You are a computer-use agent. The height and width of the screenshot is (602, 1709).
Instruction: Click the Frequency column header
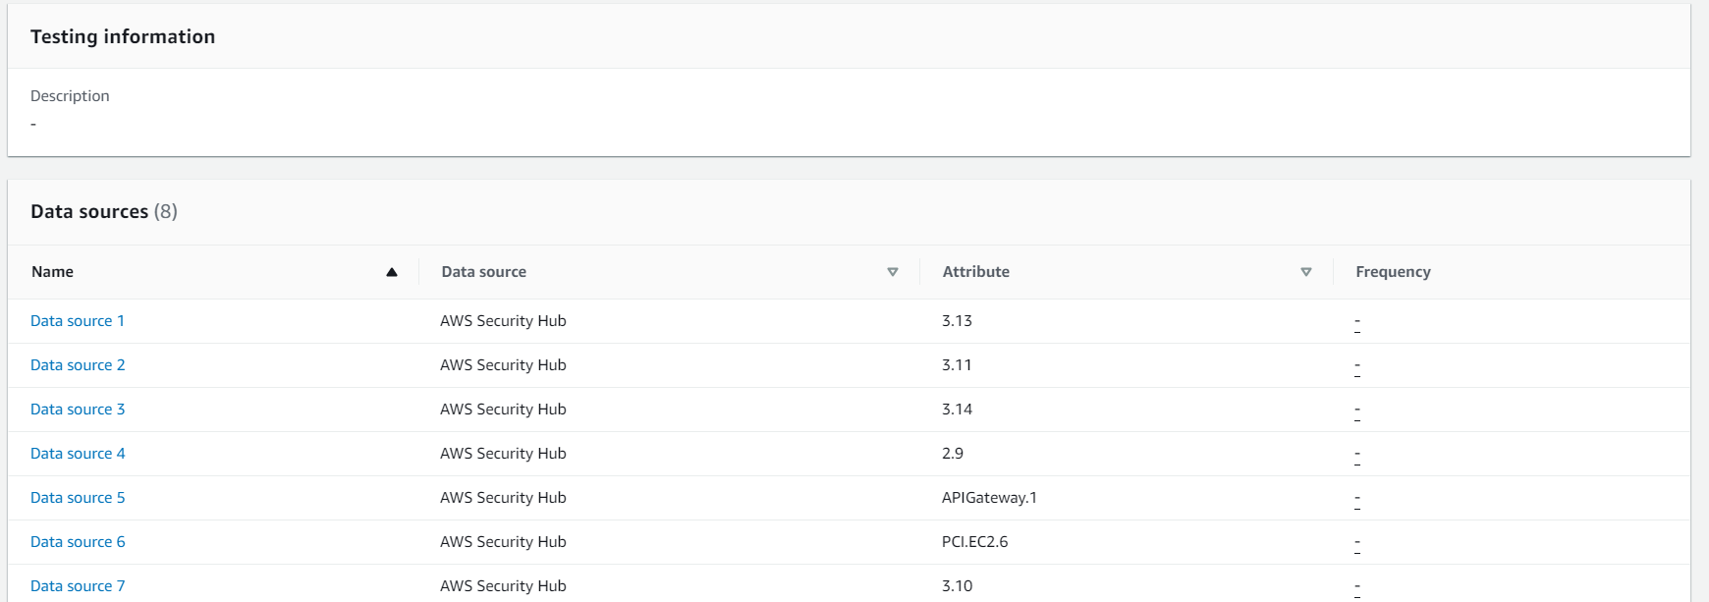pos(1393,272)
